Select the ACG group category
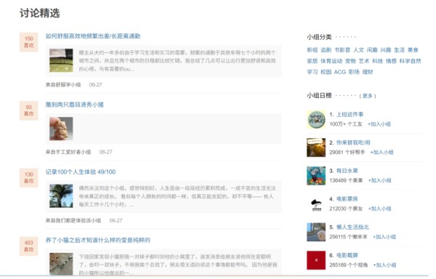This screenshot has height=279, width=436. (340, 72)
